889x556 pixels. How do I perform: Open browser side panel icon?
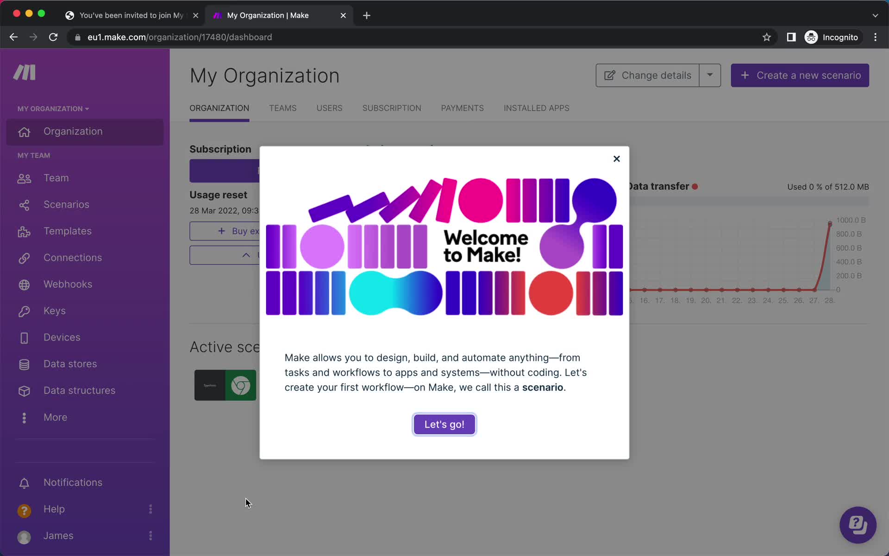[x=791, y=37]
